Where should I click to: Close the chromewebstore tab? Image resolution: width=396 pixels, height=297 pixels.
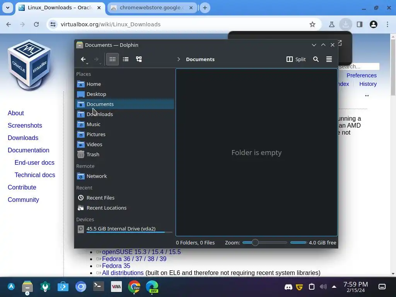(191, 8)
